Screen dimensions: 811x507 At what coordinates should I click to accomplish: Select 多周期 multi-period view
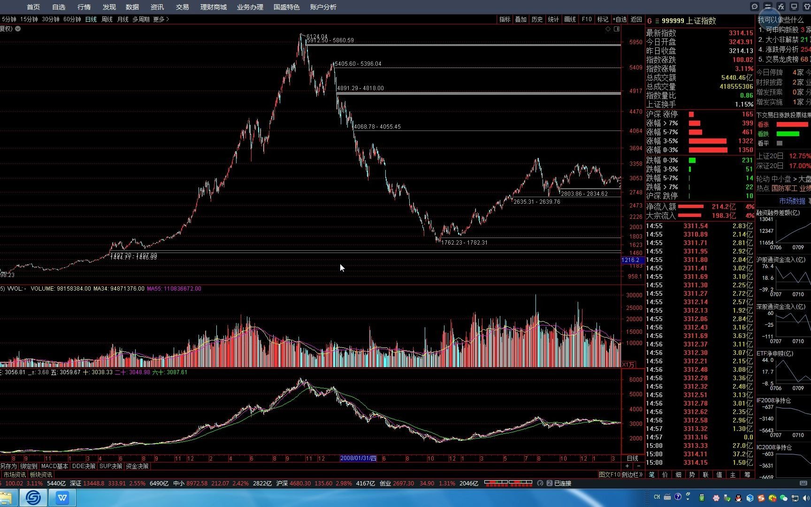tap(141, 19)
